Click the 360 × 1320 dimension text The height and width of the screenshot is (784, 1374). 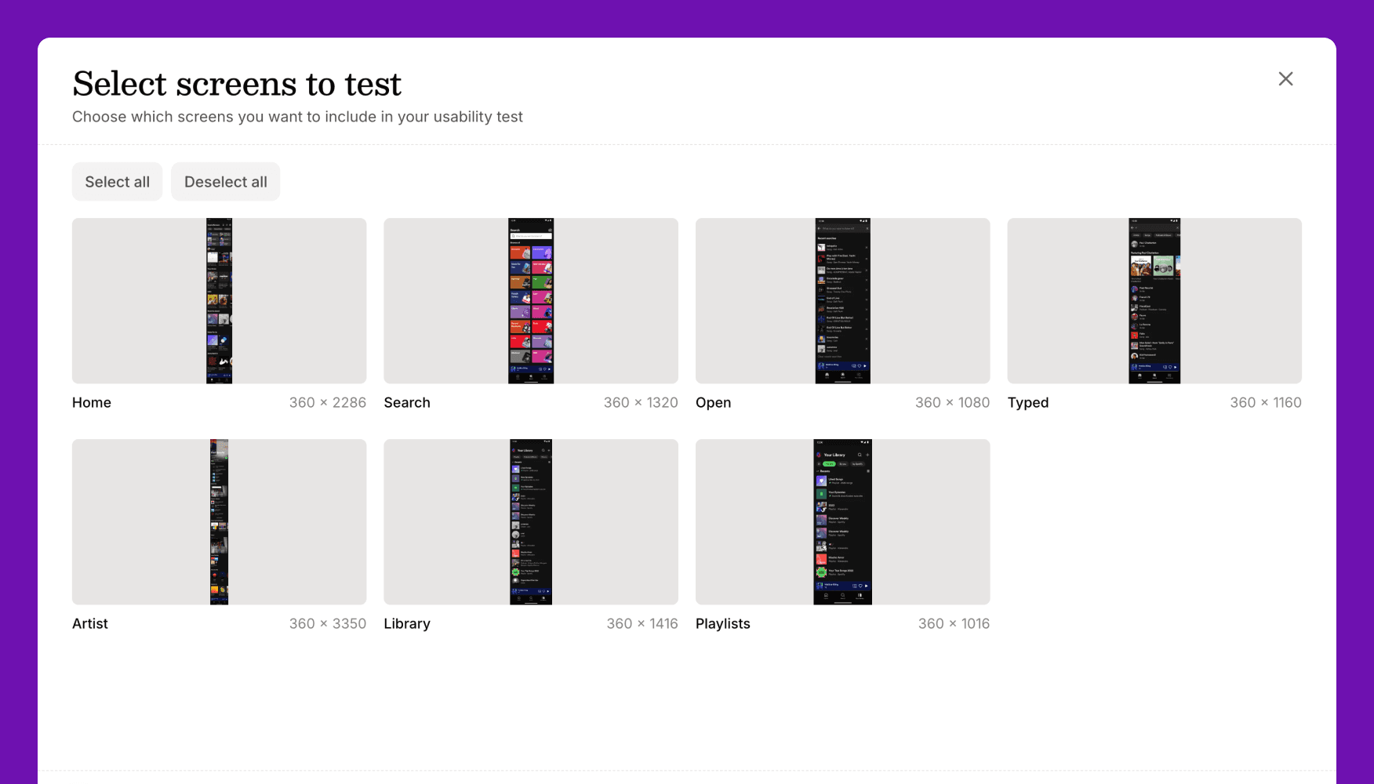(641, 402)
